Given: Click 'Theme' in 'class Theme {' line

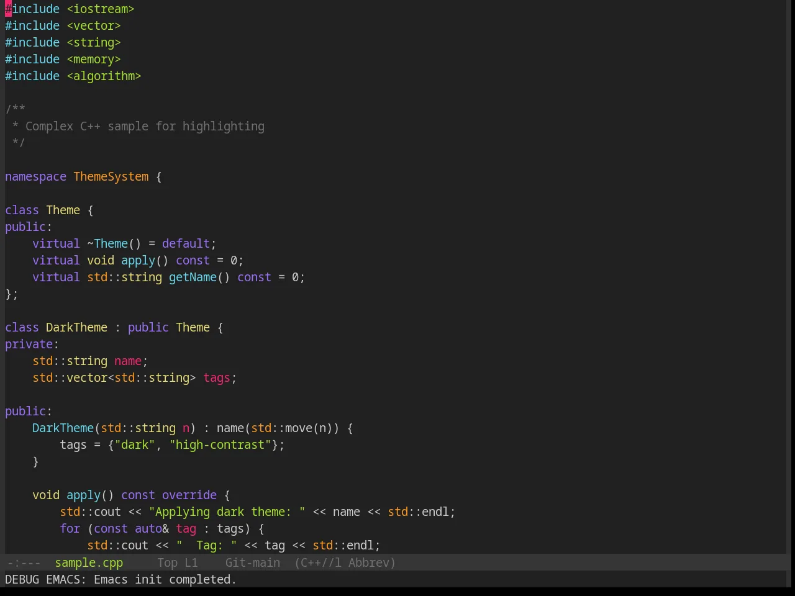Looking at the screenshot, I should [63, 210].
